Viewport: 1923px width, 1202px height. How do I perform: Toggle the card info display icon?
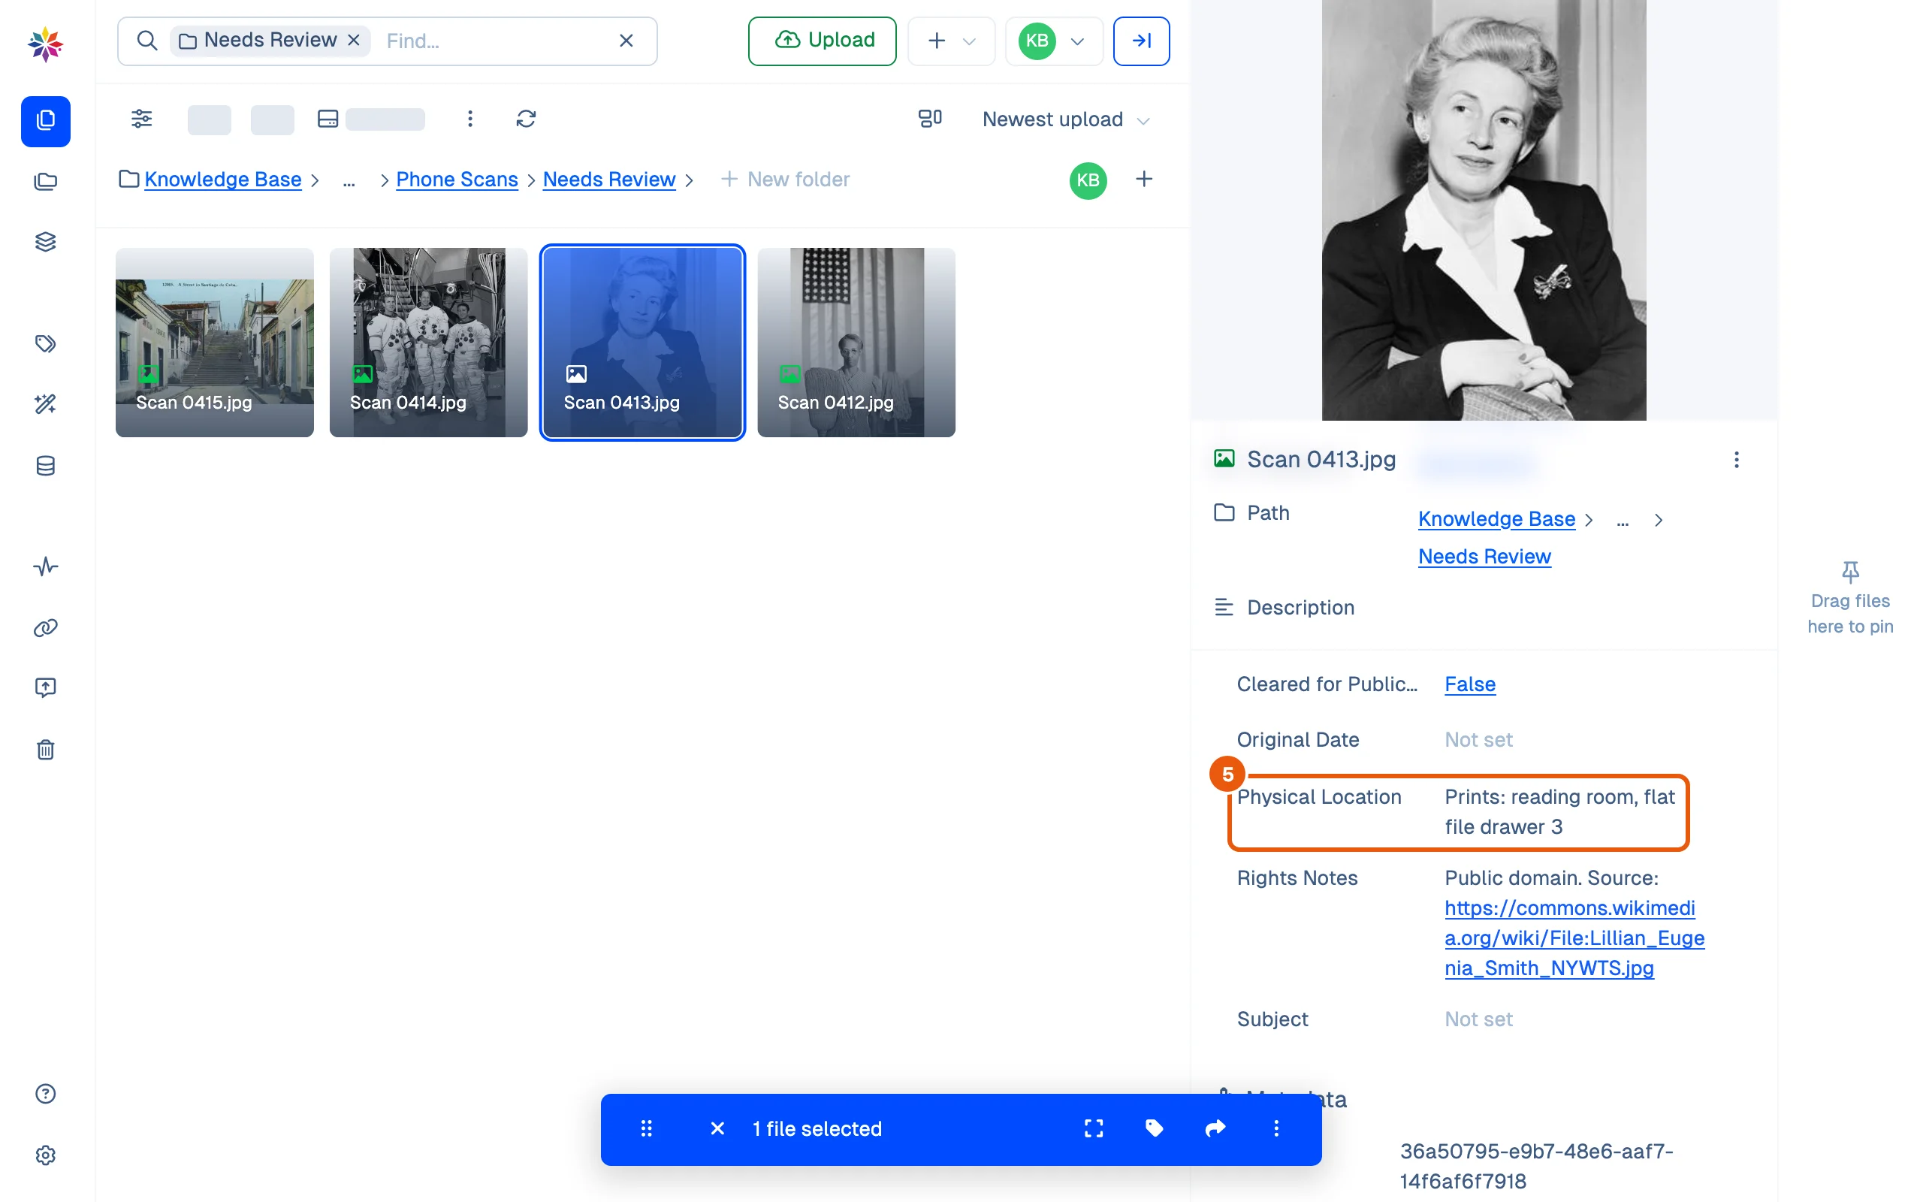pyautogui.click(x=328, y=119)
